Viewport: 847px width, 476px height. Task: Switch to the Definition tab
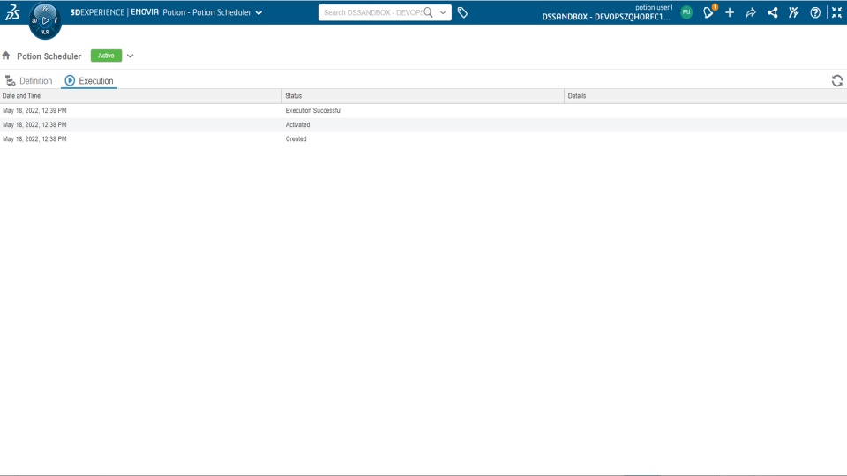(28, 81)
